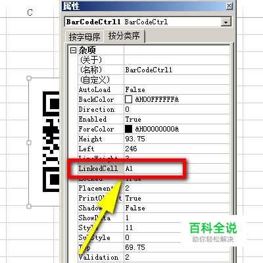Switch to the 按字母序 tab
Screen dimensions: 263x263
(x=84, y=37)
